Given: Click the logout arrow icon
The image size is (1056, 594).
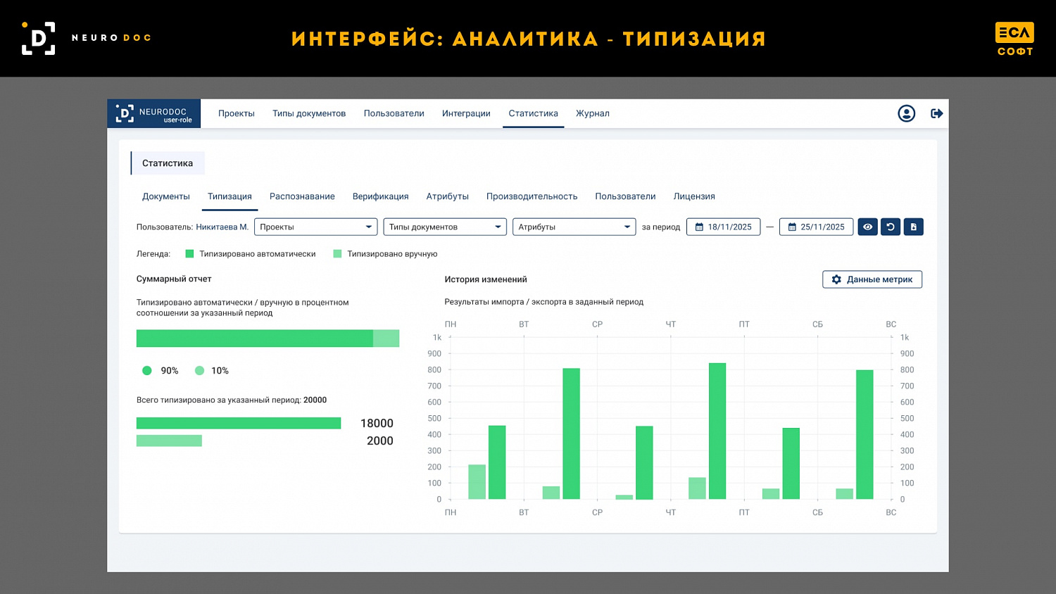Looking at the screenshot, I should click(x=936, y=113).
